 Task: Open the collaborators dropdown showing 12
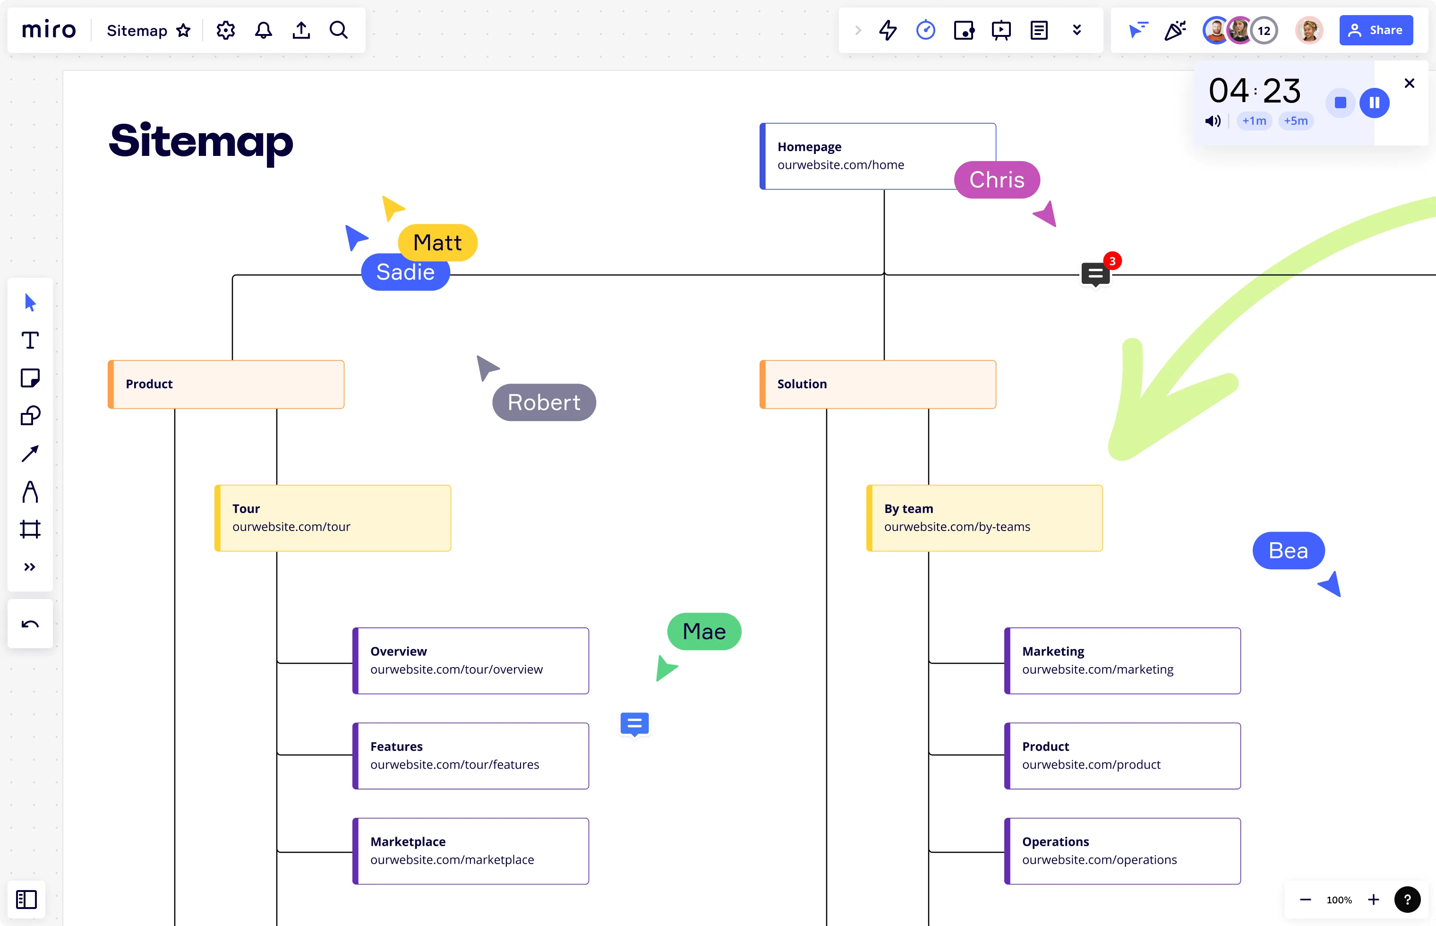[x=1262, y=30]
